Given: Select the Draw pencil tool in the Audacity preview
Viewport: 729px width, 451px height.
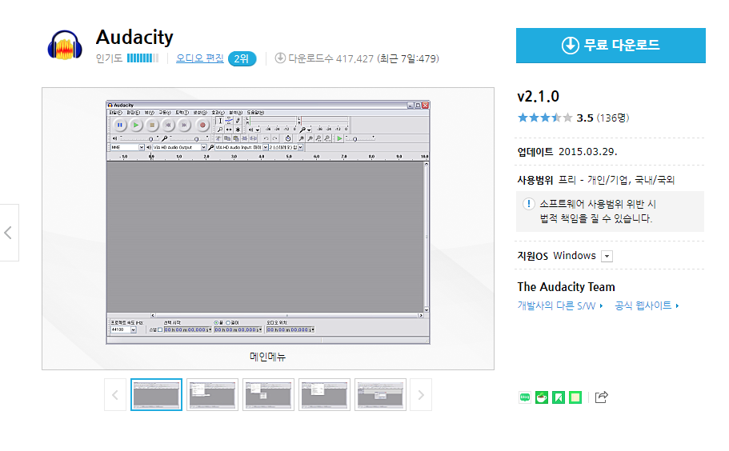Looking at the screenshot, I should point(238,121).
